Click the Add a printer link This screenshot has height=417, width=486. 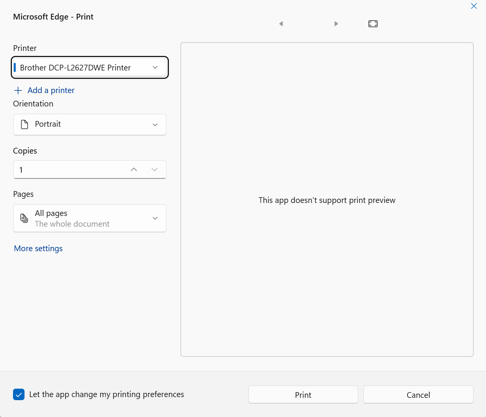(x=51, y=90)
